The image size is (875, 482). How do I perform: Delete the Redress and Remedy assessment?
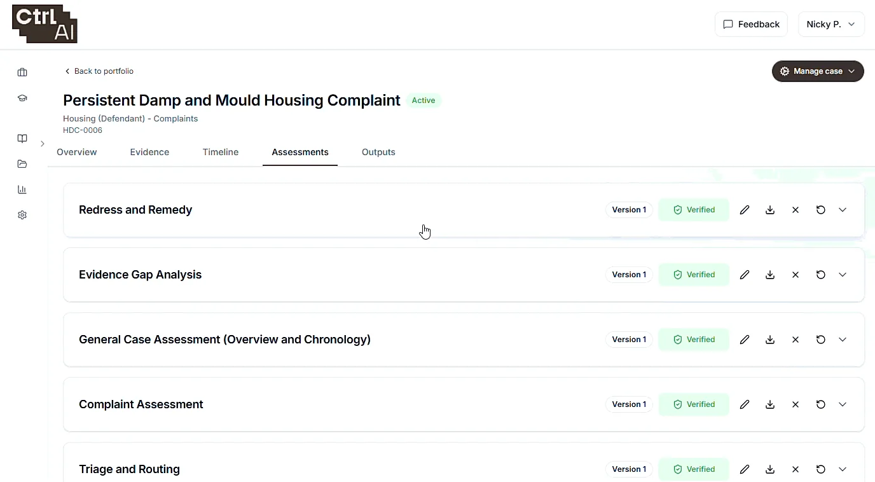point(796,210)
